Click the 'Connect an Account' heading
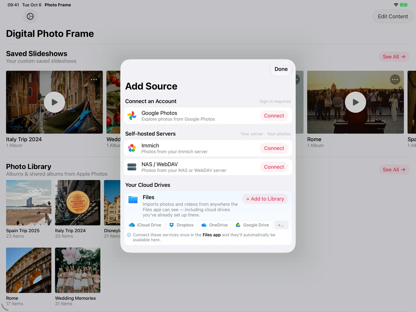 151,101
